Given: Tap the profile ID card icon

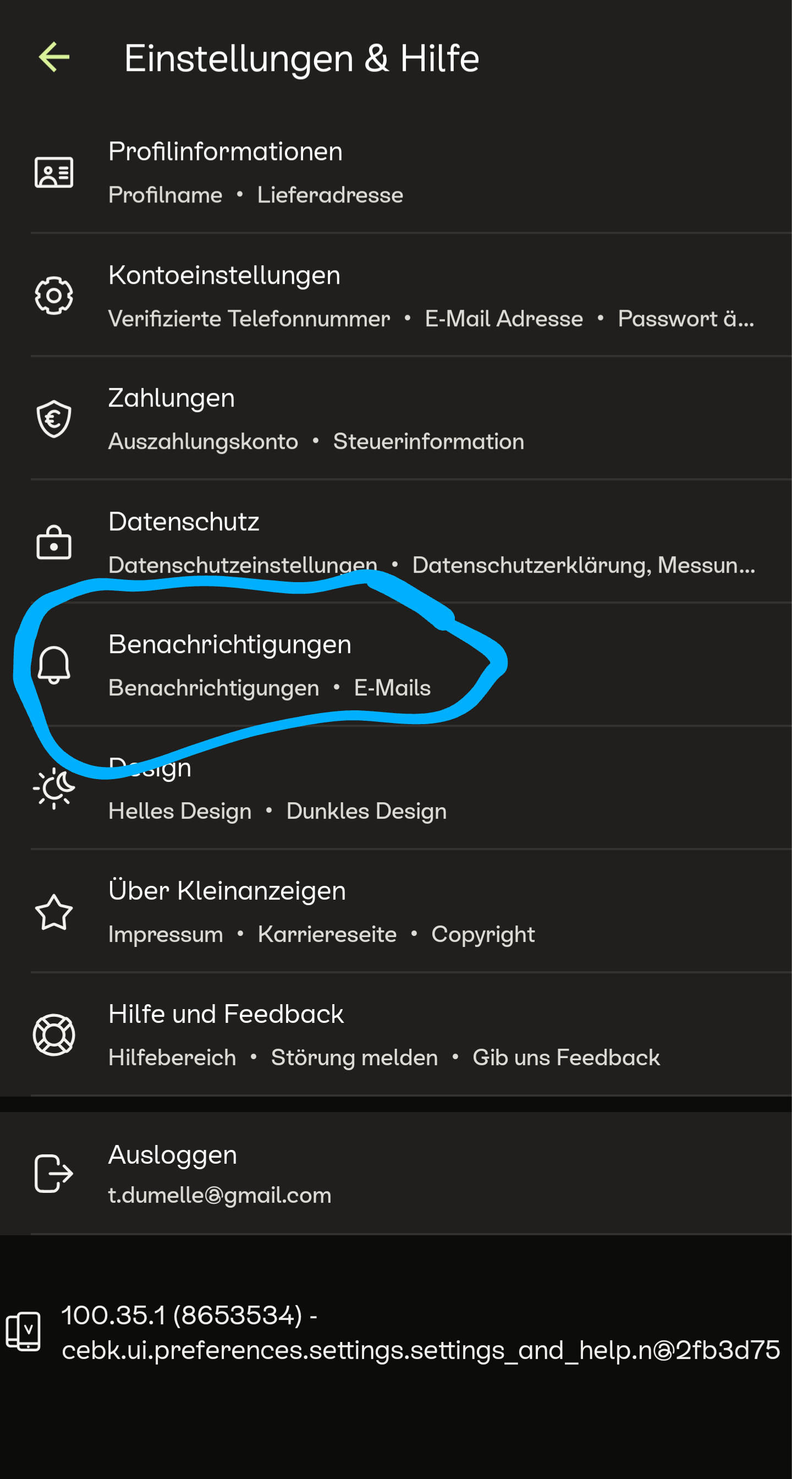Looking at the screenshot, I should point(54,172).
